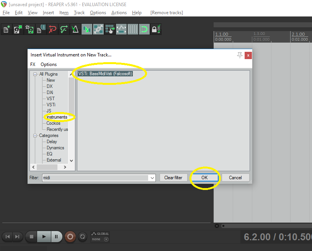The image size is (312, 251).
Task: Open the dialog's Options menu
Action: [x=49, y=64]
